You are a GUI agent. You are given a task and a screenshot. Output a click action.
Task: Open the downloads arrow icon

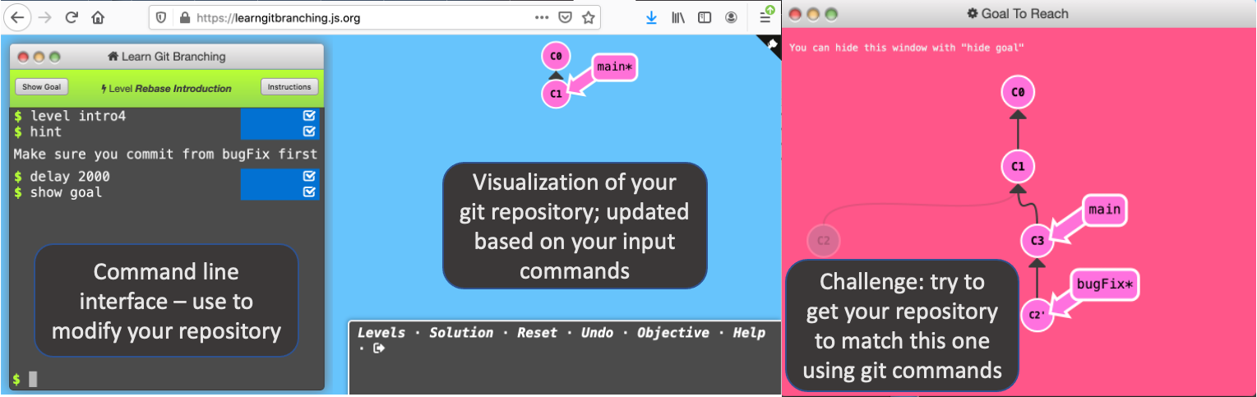click(x=651, y=17)
